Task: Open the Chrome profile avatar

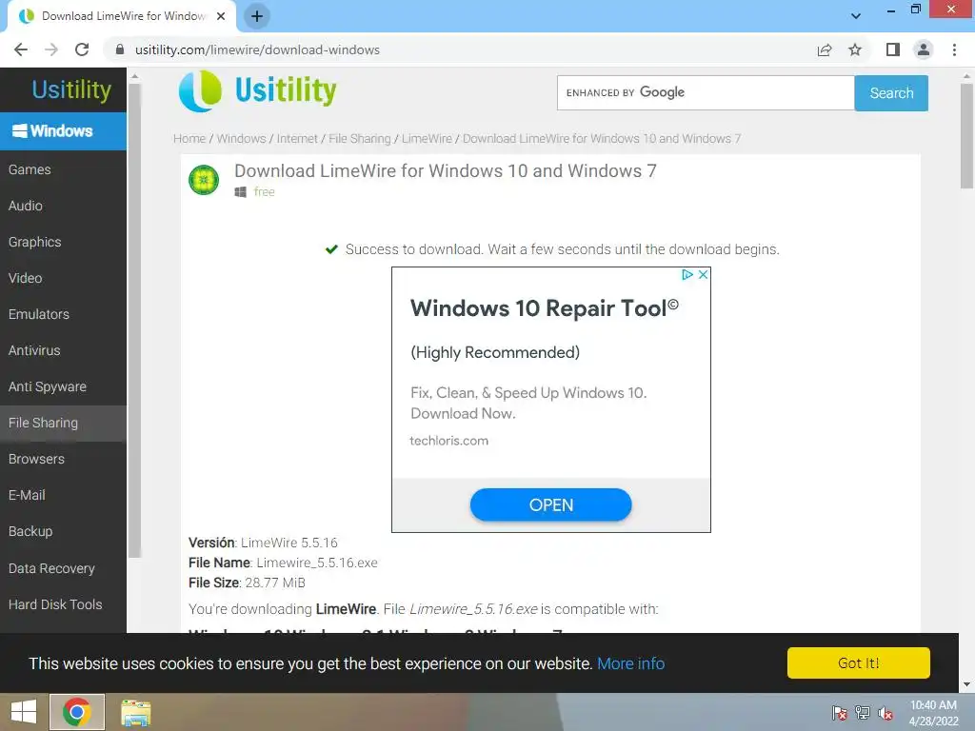Action: 924,49
